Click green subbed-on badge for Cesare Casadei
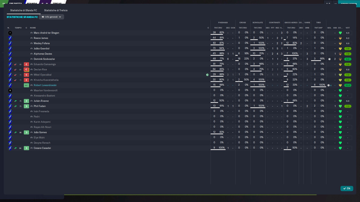This screenshot has width=360, height=202. point(26,148)
